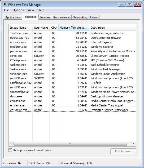This screenshot has height=168, width=144.
Task: Click the Task Scheduler Engine description
Action: 105,65
